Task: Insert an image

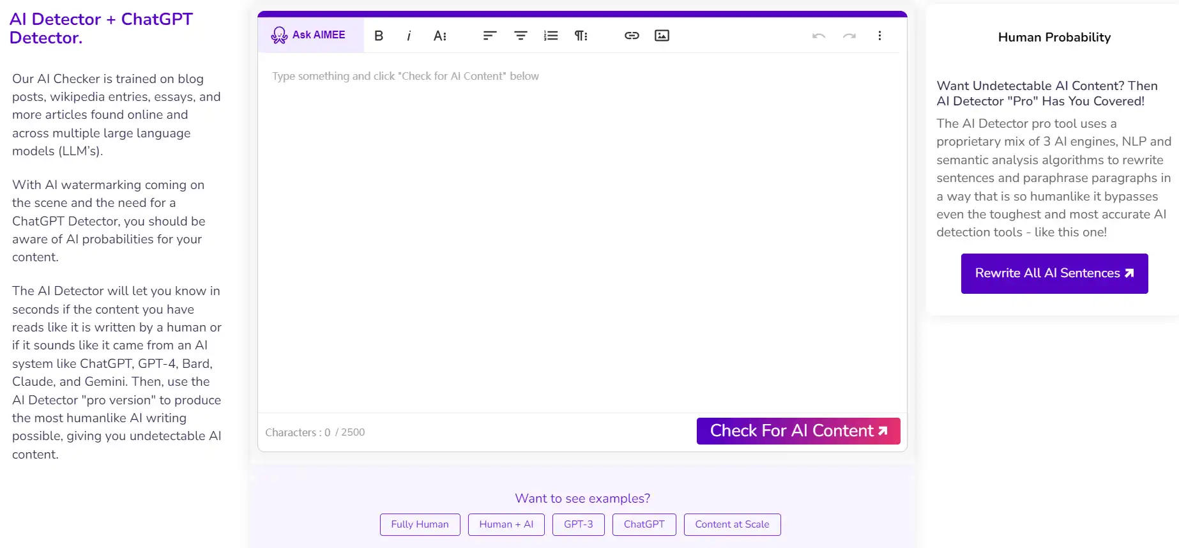Action: tap(662, 36)
